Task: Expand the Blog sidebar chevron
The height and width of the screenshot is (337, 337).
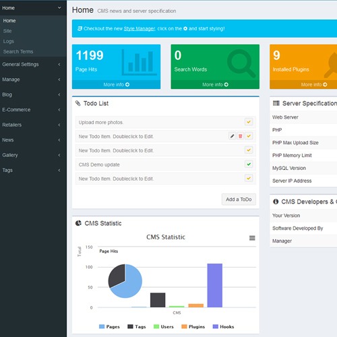Action: (x=59, y=94)
